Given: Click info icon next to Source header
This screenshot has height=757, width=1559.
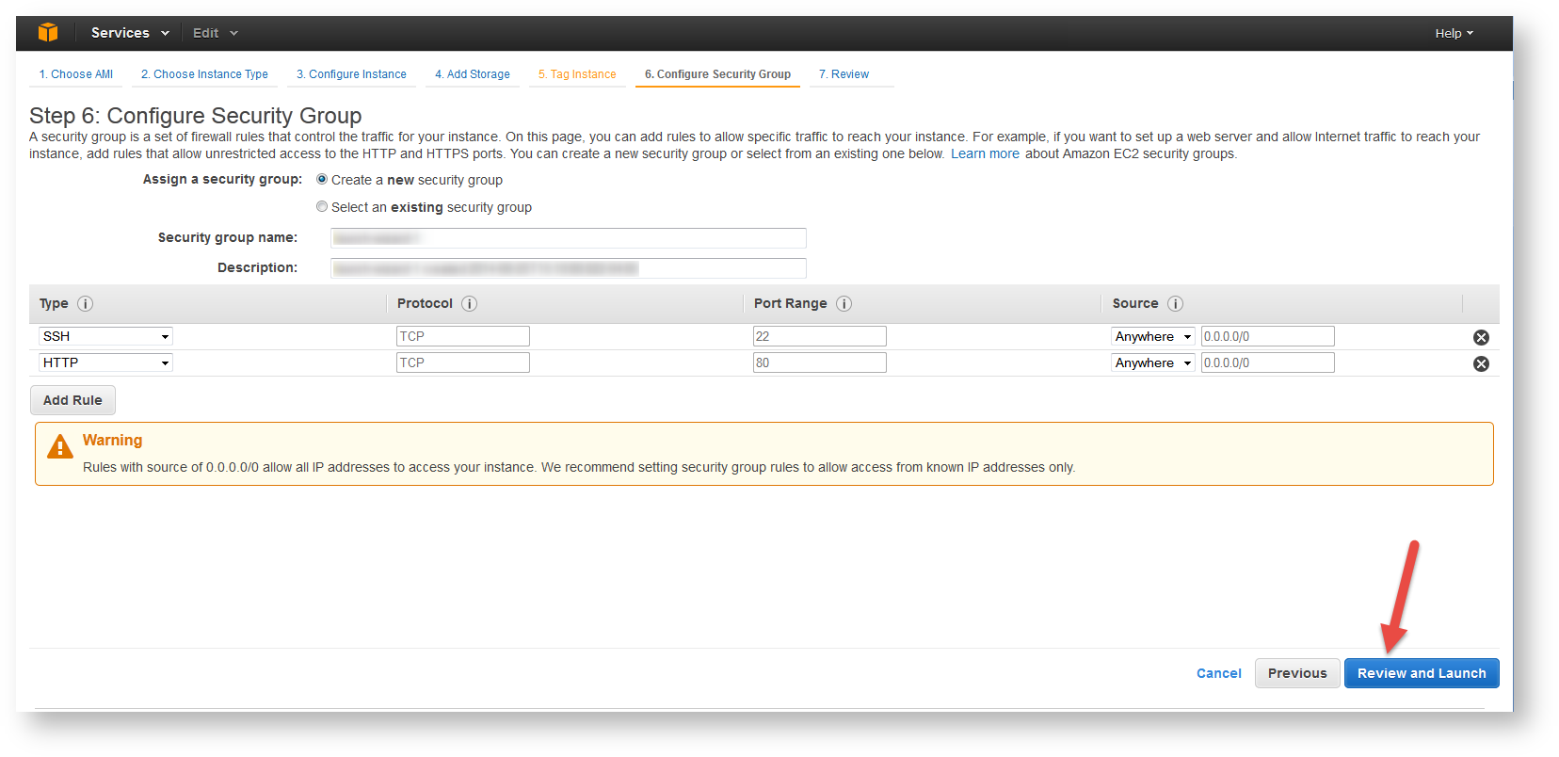Looking at the screenshot, I should (1175, 303).
